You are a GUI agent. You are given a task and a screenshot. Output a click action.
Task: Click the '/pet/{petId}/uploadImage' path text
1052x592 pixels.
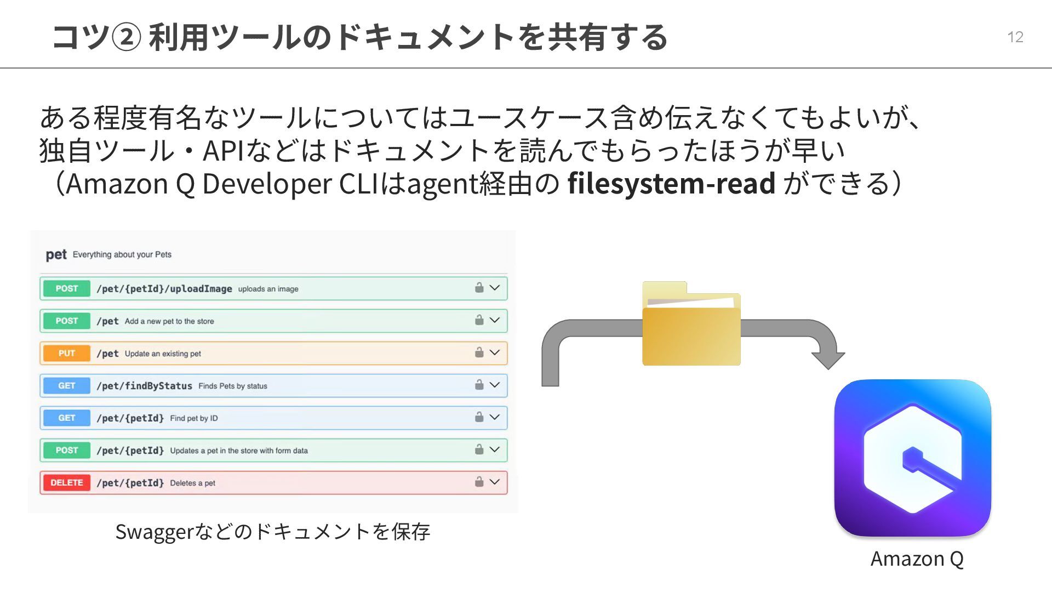(164, 288)
